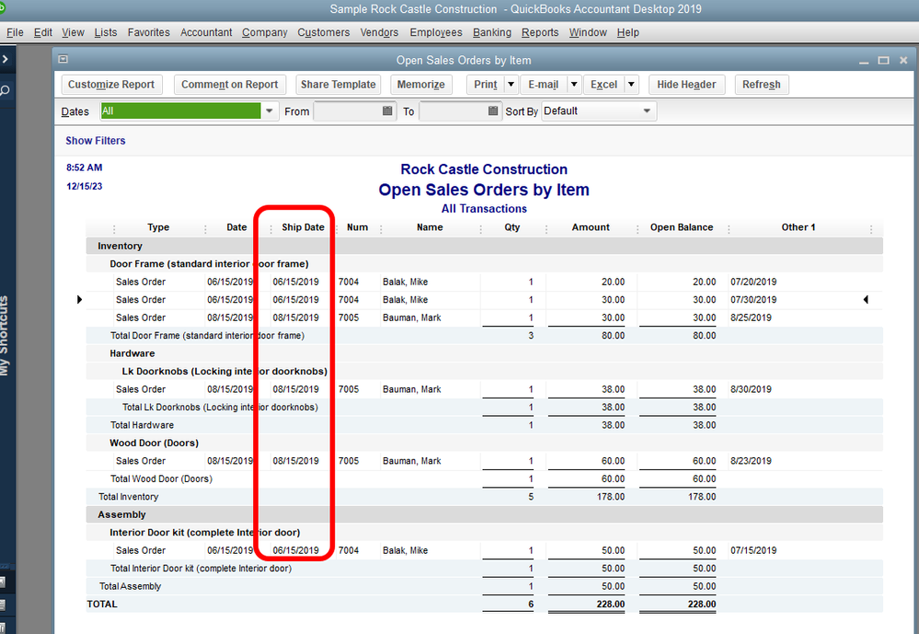The image size is (919, 634).
Task: Select the Other 1 value 07/15/2019
Action: pyautogui.click(x=753, y=550)
